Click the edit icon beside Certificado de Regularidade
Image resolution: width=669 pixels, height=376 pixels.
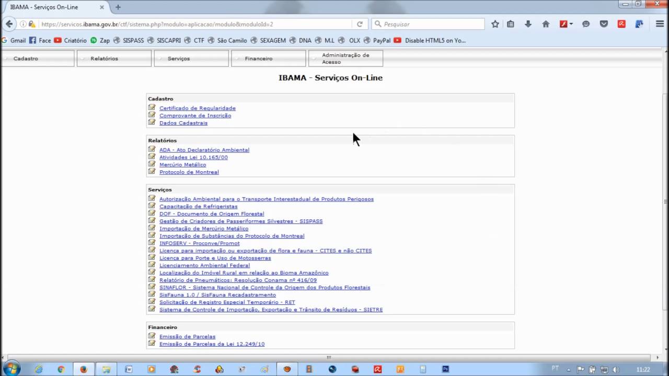tap(152, 108)
